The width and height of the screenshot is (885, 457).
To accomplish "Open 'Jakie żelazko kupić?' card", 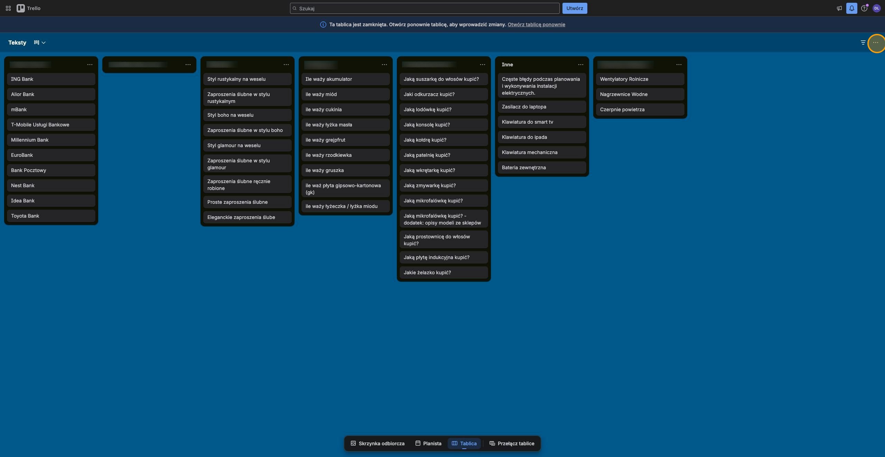I will (444, 273).
